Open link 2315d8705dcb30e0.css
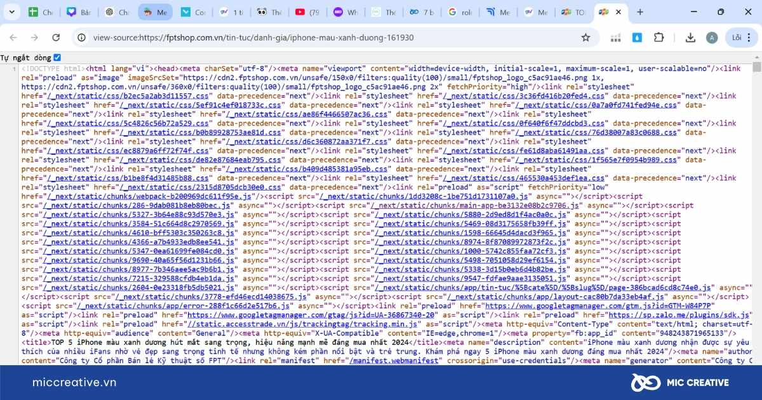 pos(200,187)
